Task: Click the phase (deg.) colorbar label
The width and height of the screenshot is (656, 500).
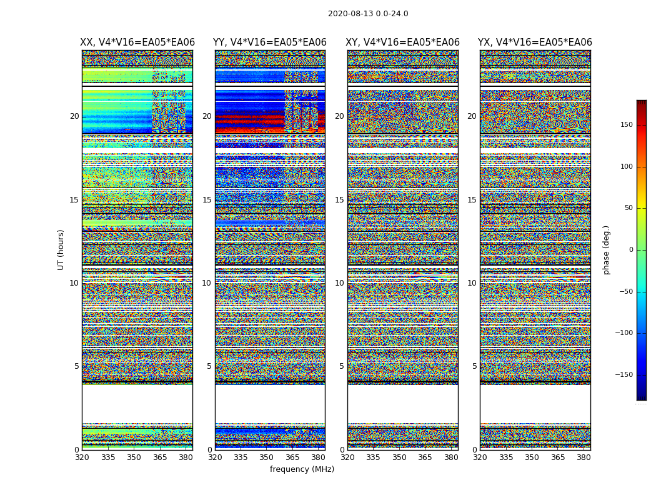Action: click(x=606, y=250)
